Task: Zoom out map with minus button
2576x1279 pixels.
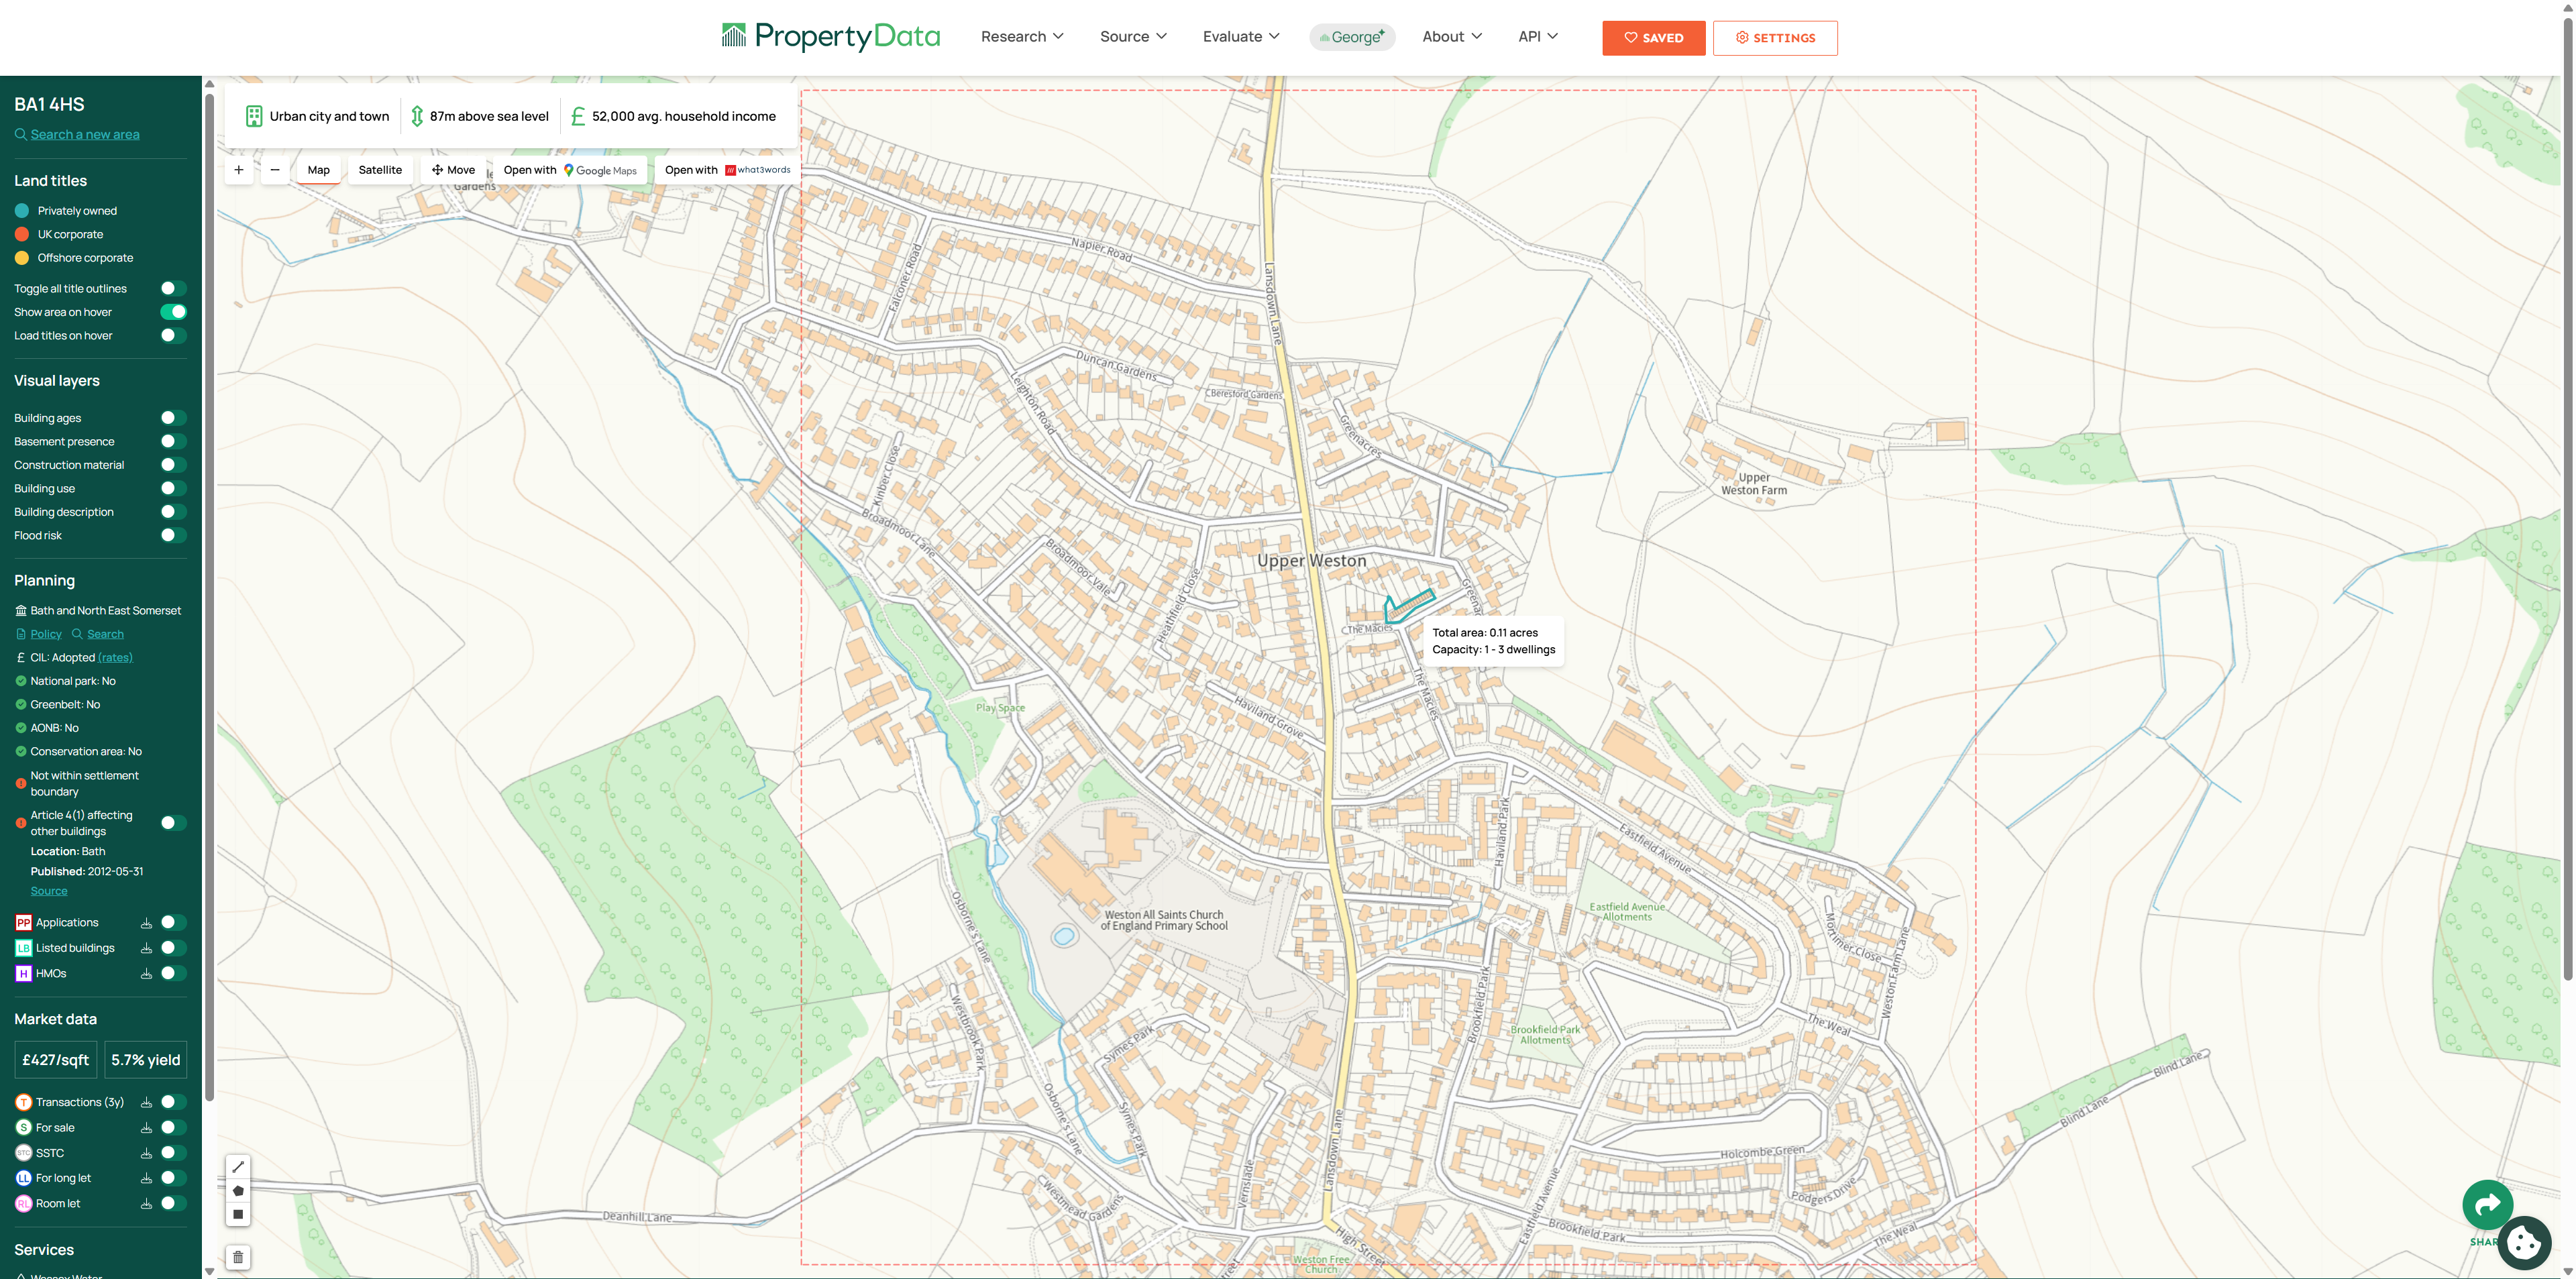Action: tap(275, 170)
